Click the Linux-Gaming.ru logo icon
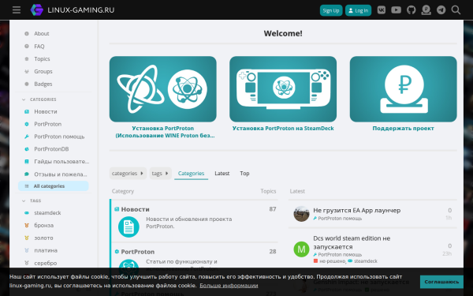This screenshot has width=473, height=296. click(37, 10)
